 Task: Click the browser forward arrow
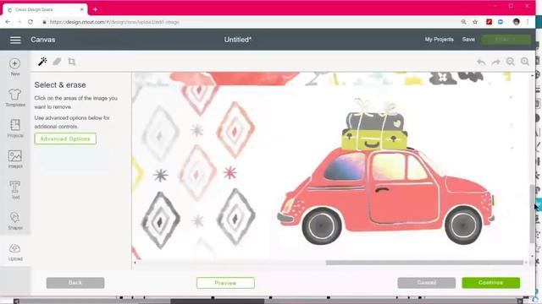19,22
